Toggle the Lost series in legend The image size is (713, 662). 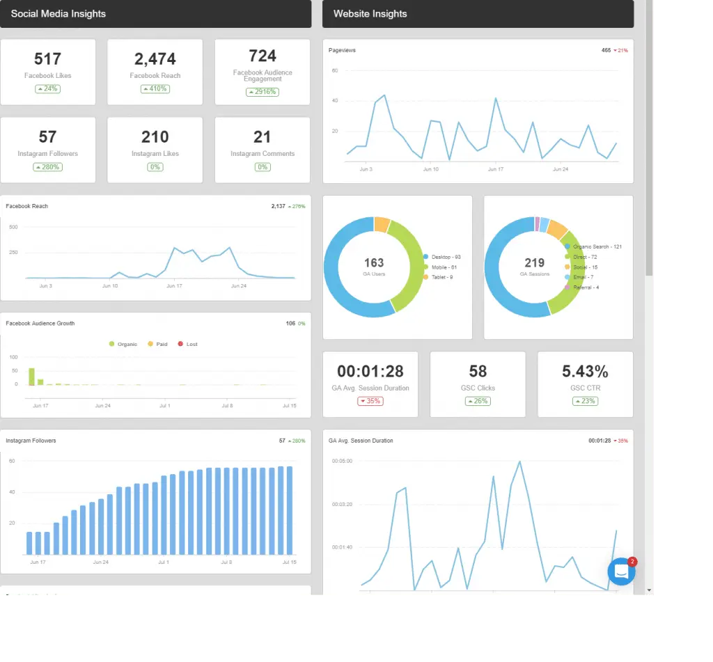(x=188, y=344)
